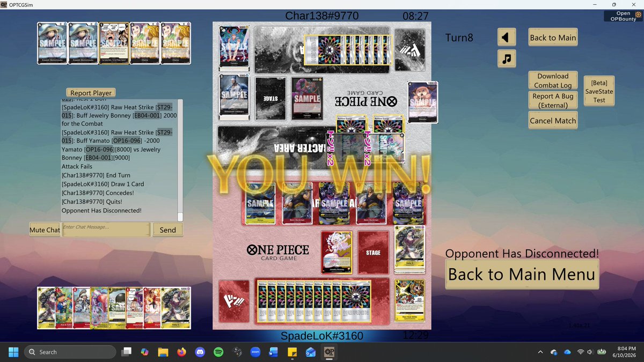
Task: Click the Beta SaveState Test button
Action: (x=599, y=91)
